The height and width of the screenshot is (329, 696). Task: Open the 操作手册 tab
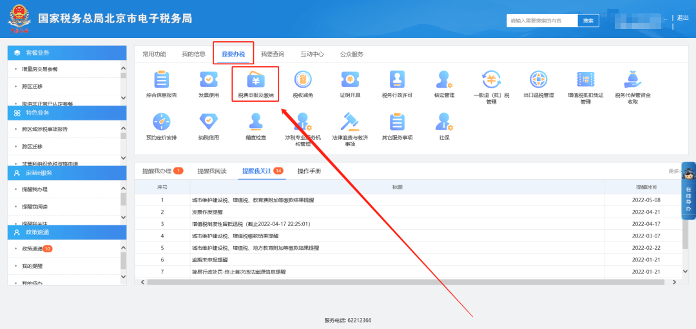pyautogui.click(x=309, y=171)
